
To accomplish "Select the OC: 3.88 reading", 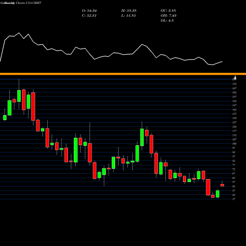I will point(168,11).
